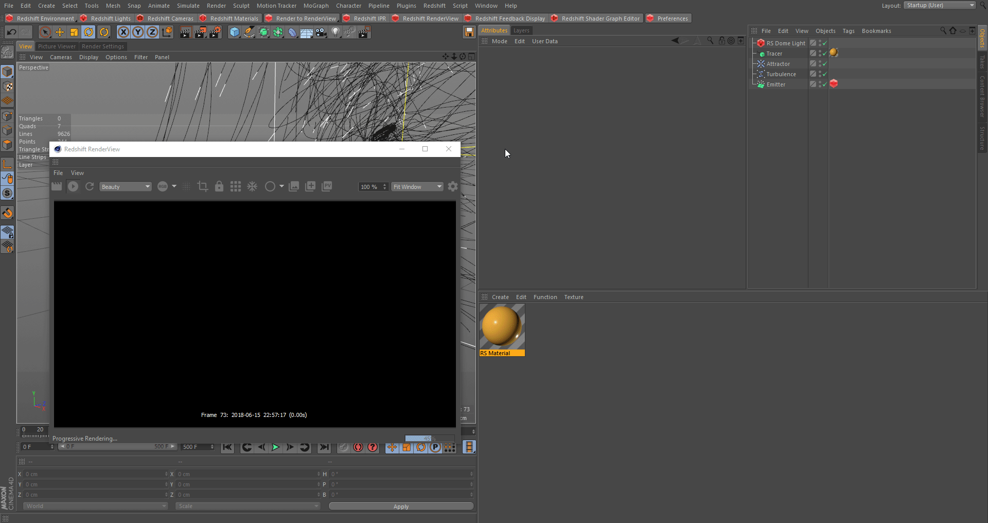Toggle the Z axis lock
The width and height of the screenshot is (988, 523).
tap(152, 32)
